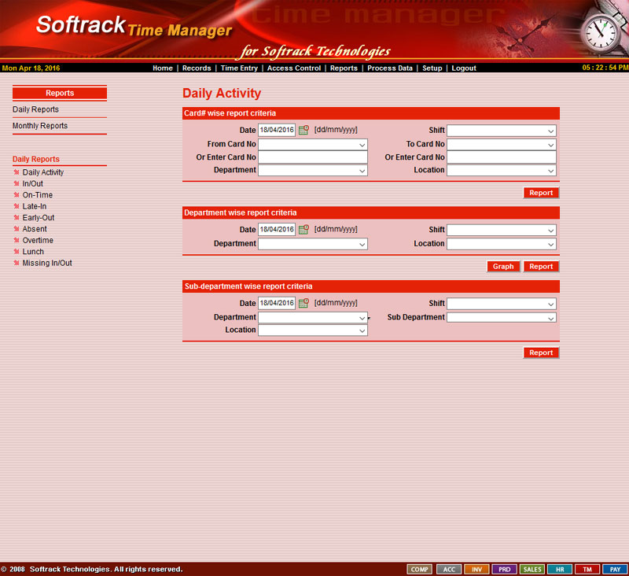Viewport: 629px width, 576px height.
Task: Open the Time Entry menu
Action: pyautogui.click(x=239, y=68)
